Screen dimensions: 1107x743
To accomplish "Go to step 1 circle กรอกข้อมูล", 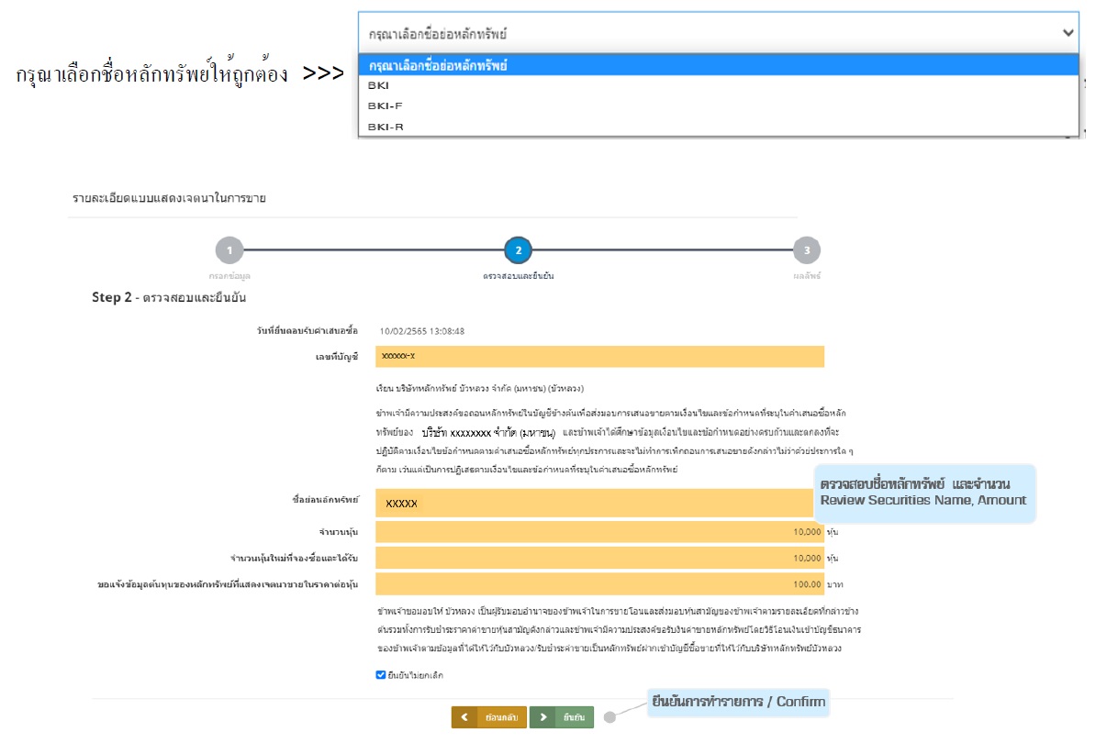I will pyautogui.click(x=229, y=250).
